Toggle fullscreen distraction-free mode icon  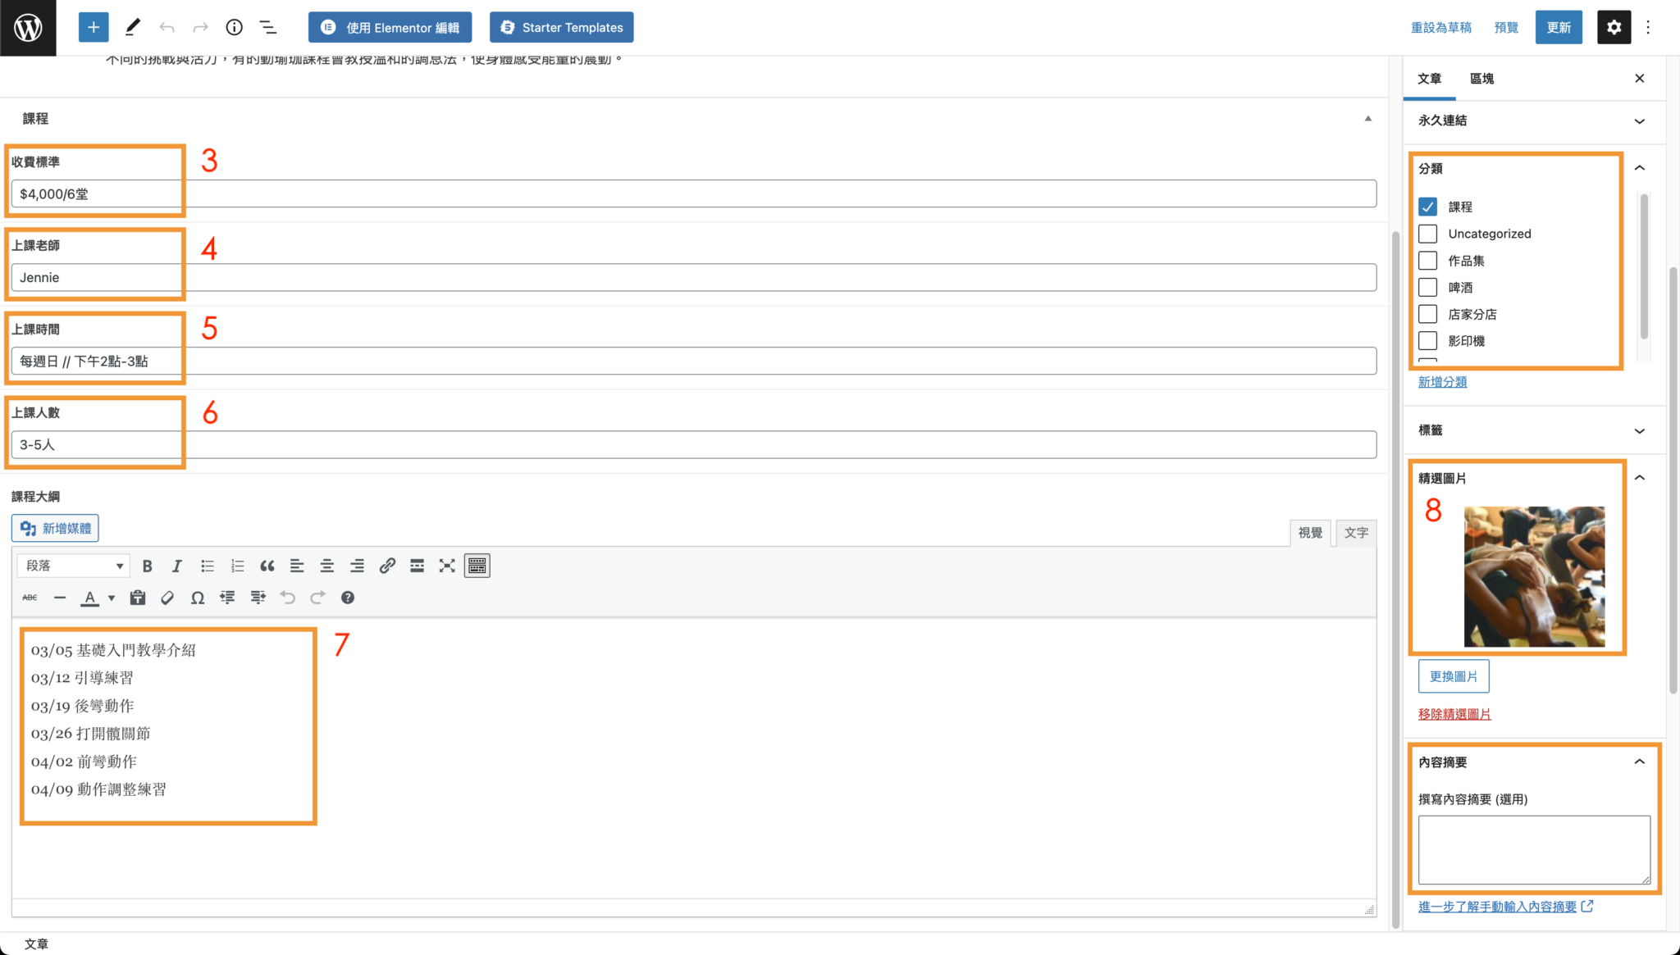pyautogui.click(x=447, y=566)
